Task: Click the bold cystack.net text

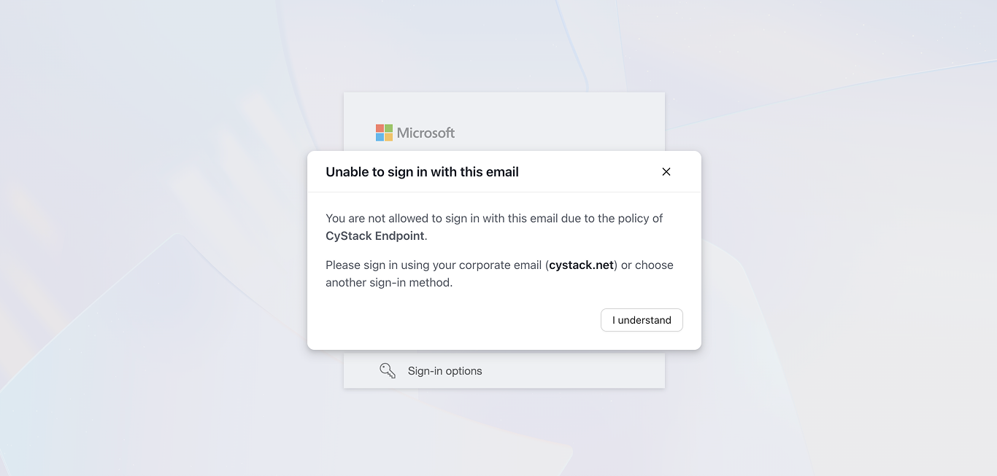Action: click(x=581, y=265)
